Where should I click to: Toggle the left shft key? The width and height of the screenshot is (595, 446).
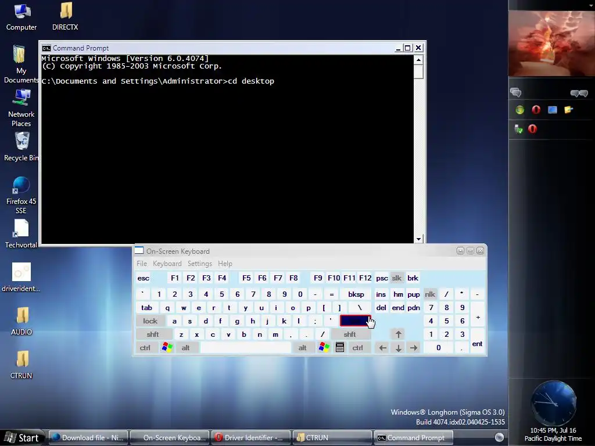coord(153,334)
